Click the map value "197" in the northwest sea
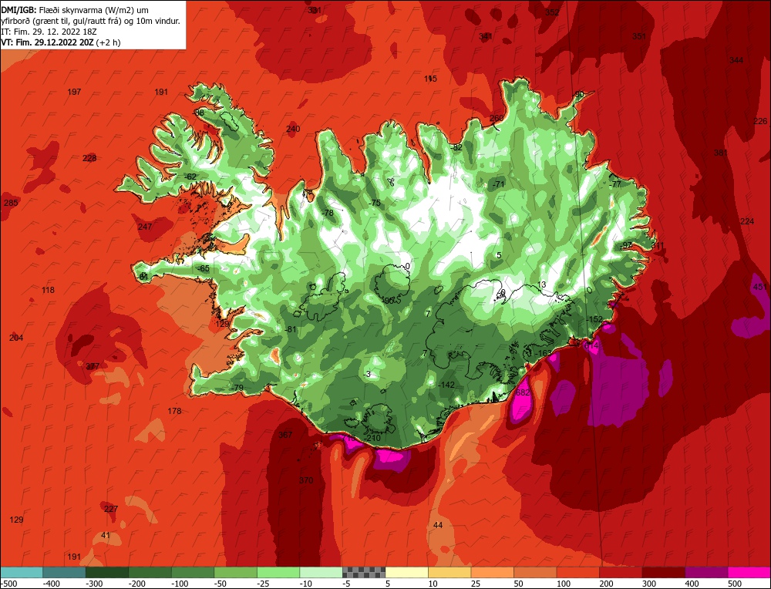771x589 pixels. tap(74, 92)
